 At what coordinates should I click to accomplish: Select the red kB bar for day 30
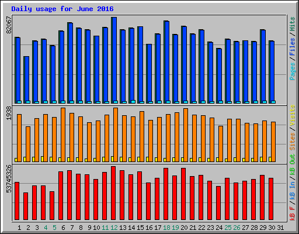coord(271,199)
